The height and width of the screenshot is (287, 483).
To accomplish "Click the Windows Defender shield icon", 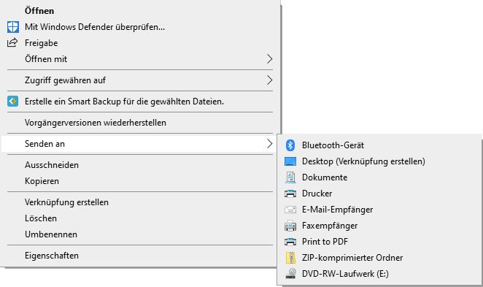I will (13, 27).
